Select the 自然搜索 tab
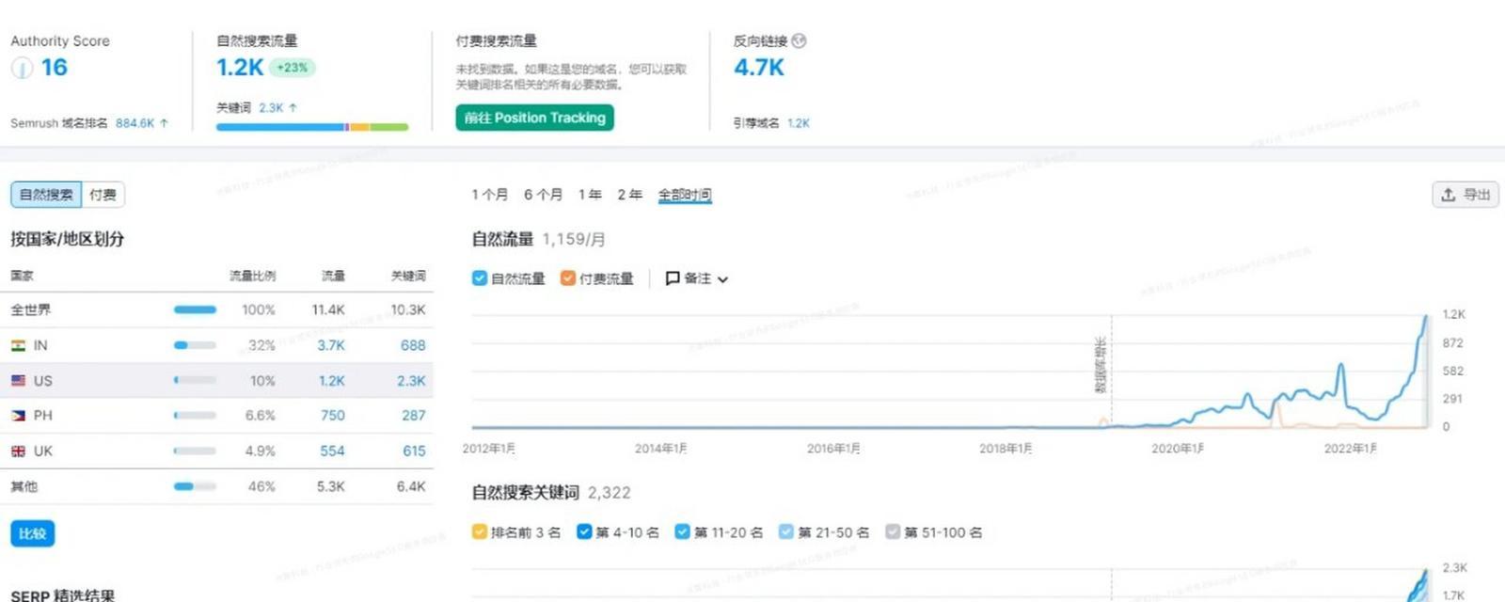The image size is (1505, 602). click(46, 195)
